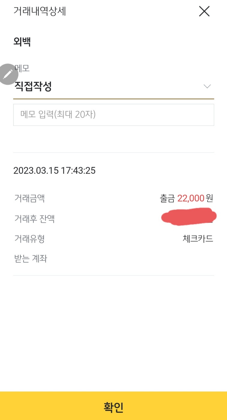Viewport: 227px width, 420px height.
Task: Select the merchant name 외백
Action: (22, 42)
